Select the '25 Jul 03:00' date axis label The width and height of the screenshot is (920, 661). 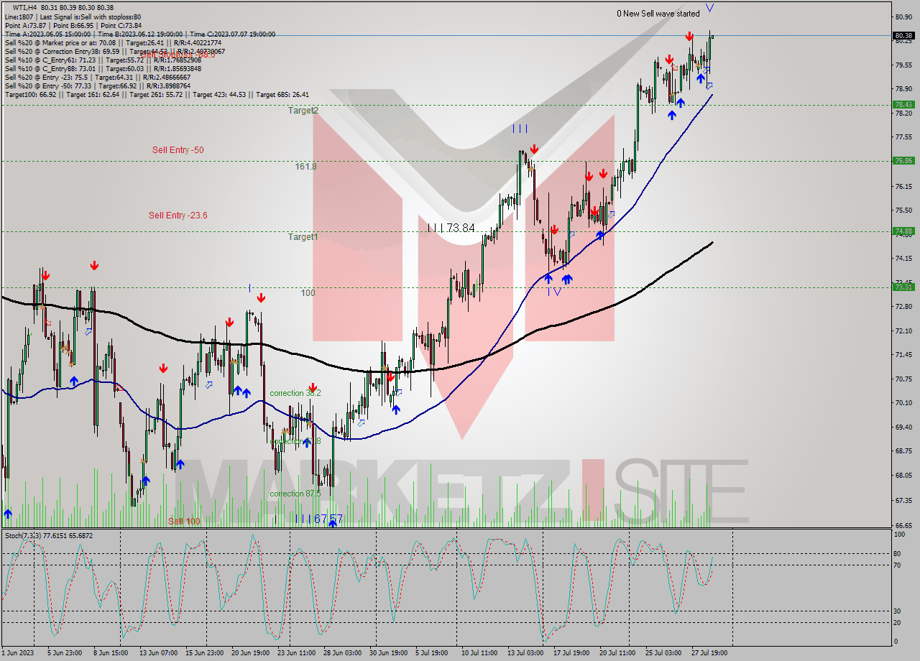click(x=664, y=653)
